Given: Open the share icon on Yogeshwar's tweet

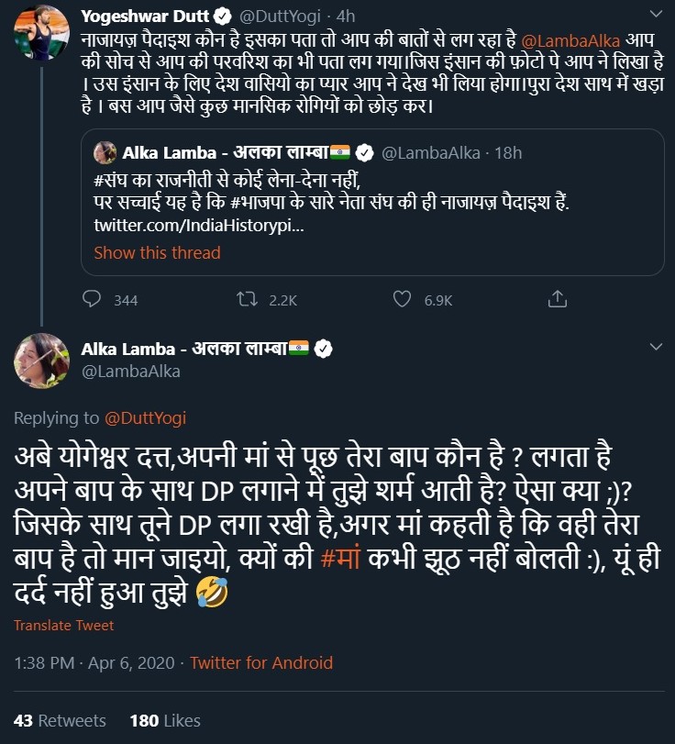Looking at the screenshot, I should pos(557,299).
